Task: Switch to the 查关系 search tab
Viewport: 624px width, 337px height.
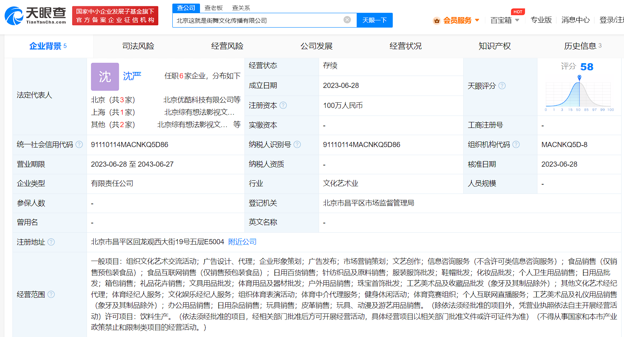Action: click(x=241, y=8)
